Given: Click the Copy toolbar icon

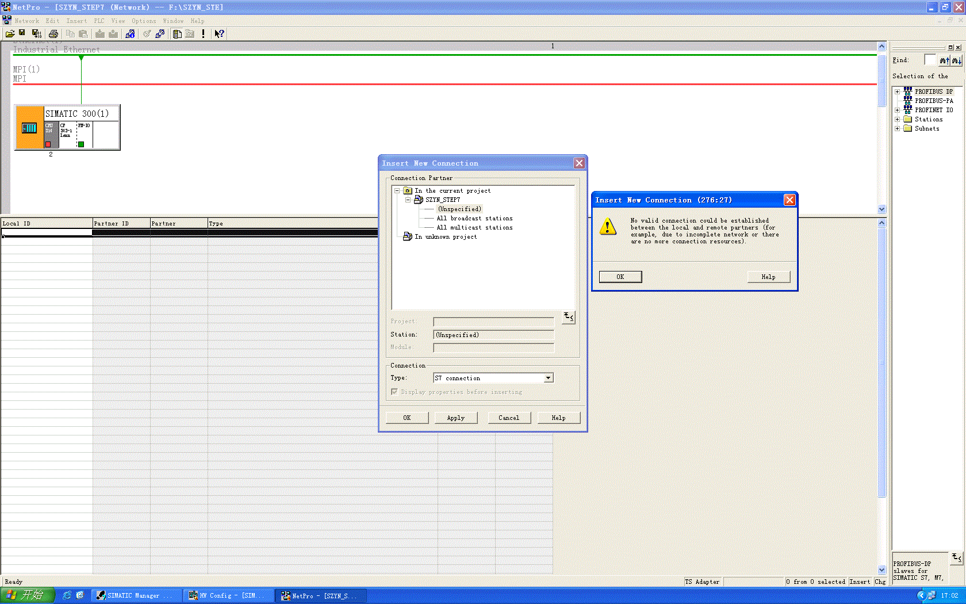Looking at the screenshot, I should (70, 34).
